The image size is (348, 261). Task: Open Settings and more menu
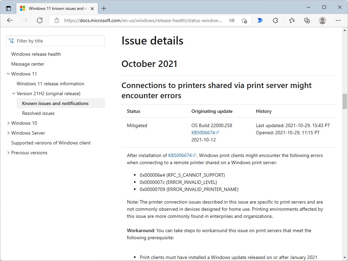point(338,20)
